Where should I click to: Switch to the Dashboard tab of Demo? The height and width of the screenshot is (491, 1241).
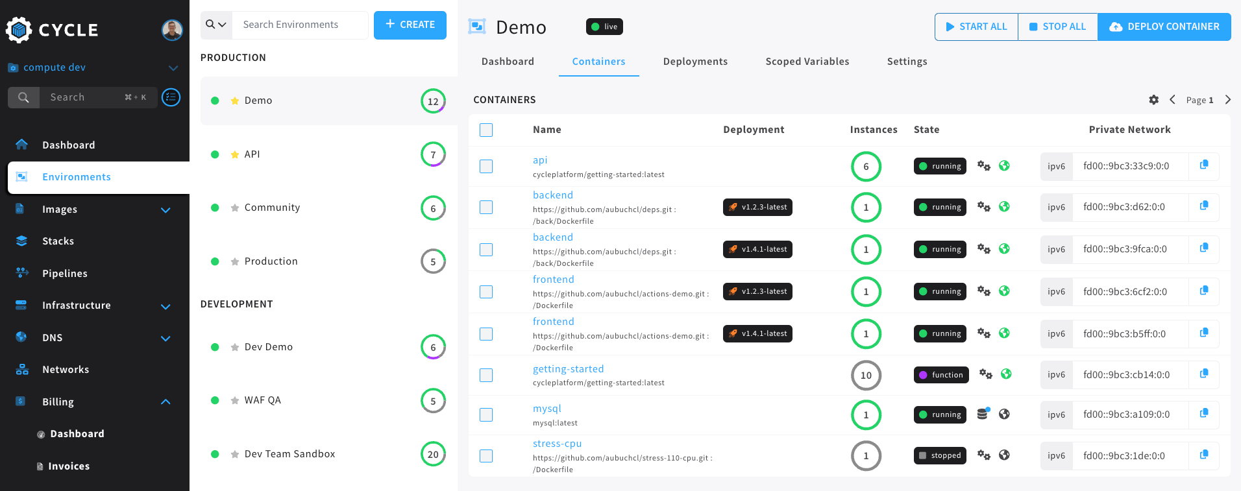click(508, 62)
